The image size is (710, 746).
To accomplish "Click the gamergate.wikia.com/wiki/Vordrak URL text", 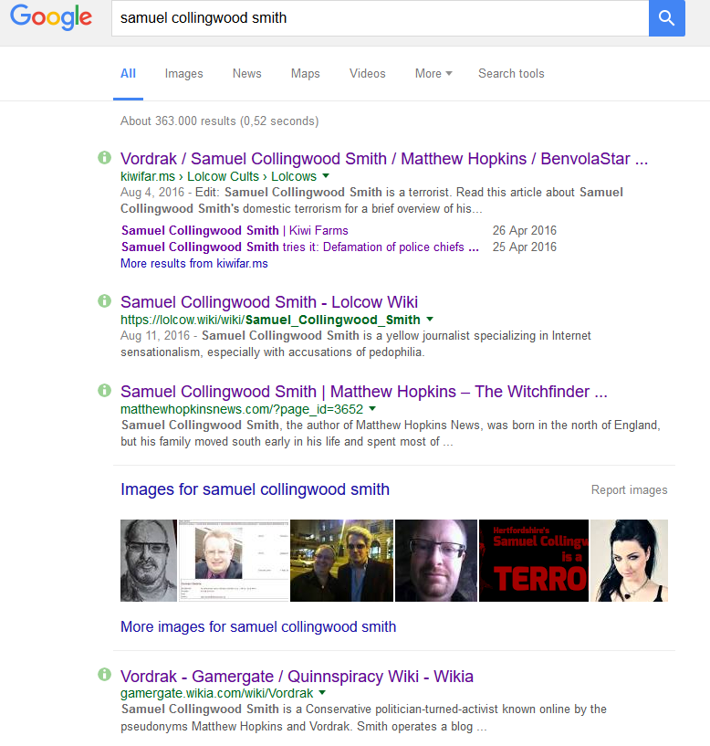I will tap(217, 693).
